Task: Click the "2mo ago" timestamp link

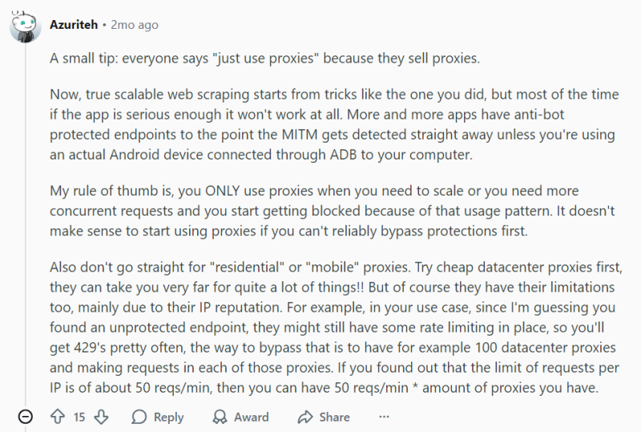Action: point(135,25)
